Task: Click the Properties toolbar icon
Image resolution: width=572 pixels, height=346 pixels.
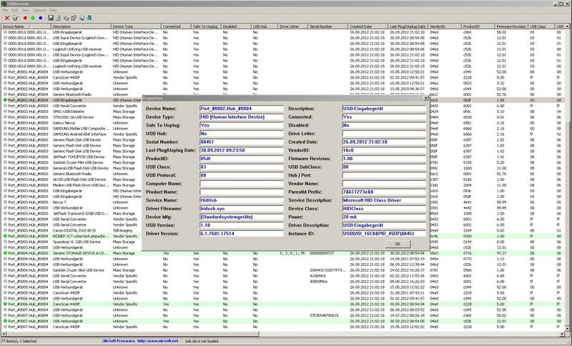Action: pos(74,18)
